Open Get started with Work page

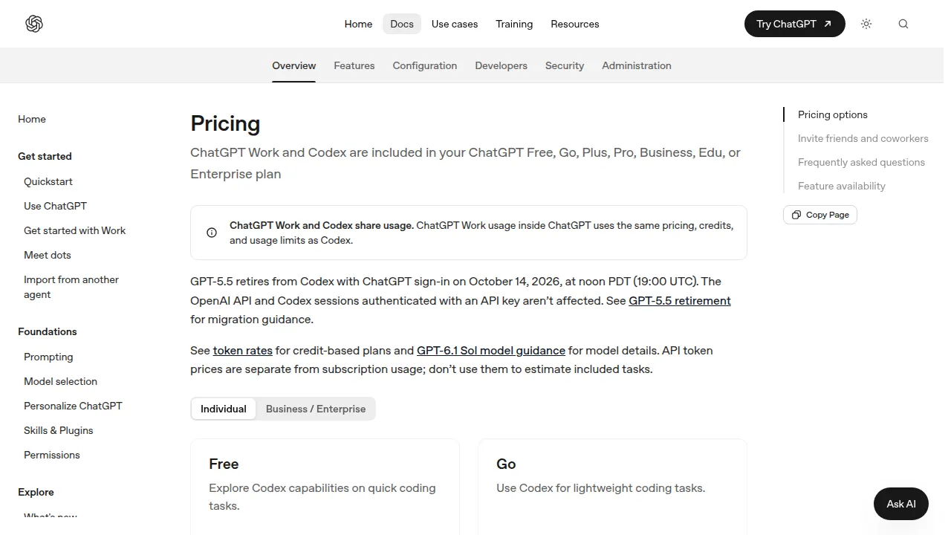(75, 230)
